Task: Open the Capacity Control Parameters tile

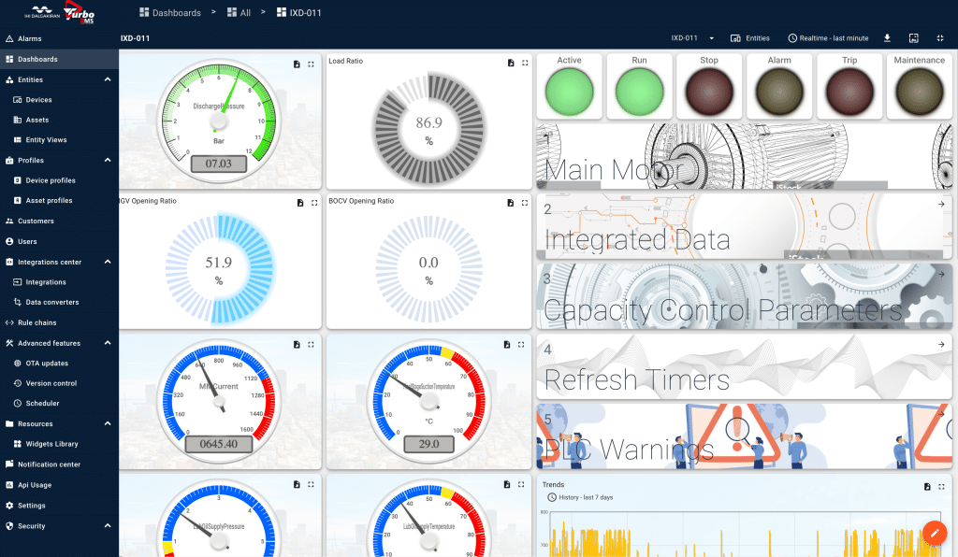Action: 744,296
